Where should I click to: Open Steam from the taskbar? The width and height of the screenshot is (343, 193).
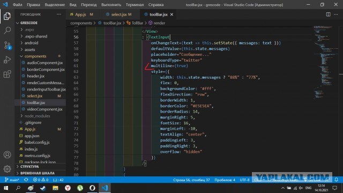43,188
